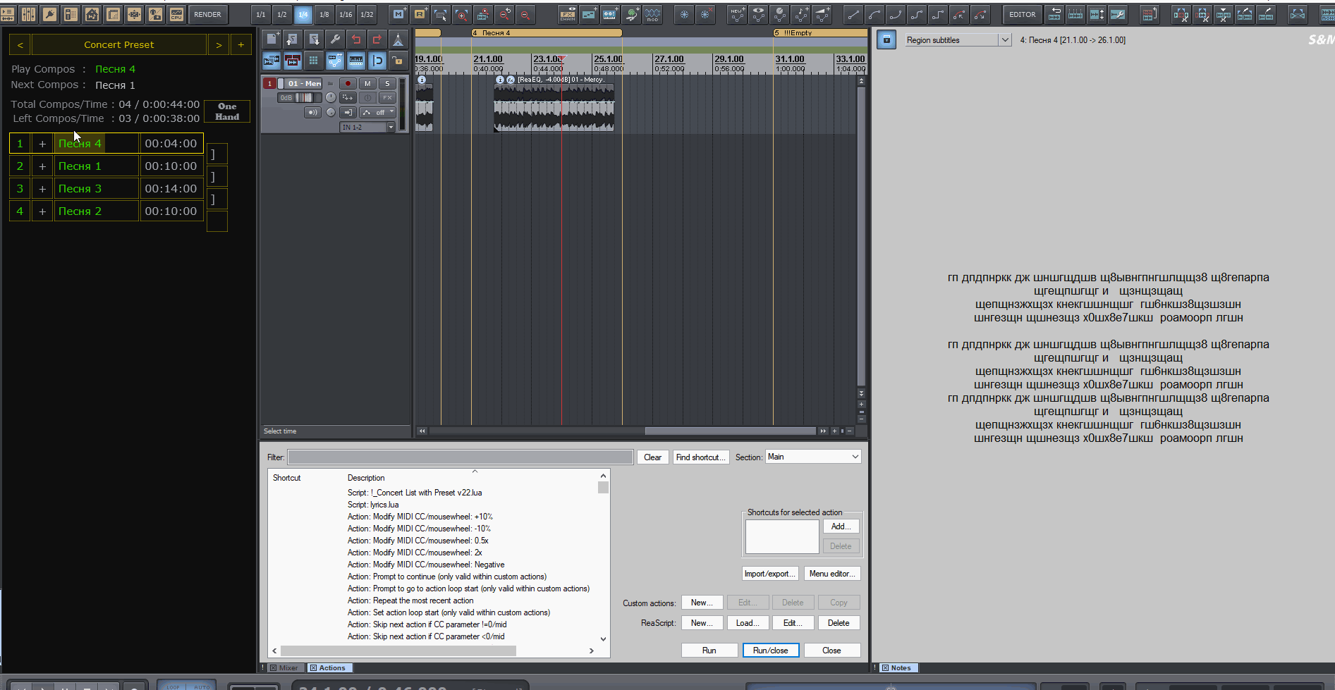Click the insert marker M+ icon
The image size is (1335, 690).
point(398,14)
